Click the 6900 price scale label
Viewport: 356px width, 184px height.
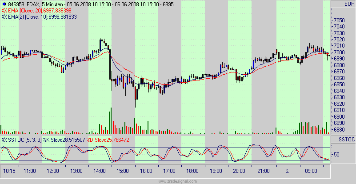click(x=339, y=117)
